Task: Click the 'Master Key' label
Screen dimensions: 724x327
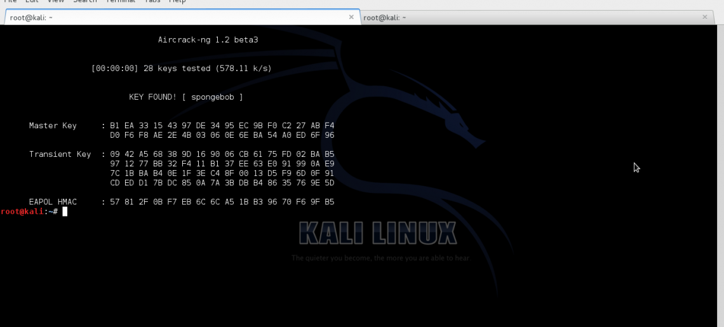Action: pos(53,126)
